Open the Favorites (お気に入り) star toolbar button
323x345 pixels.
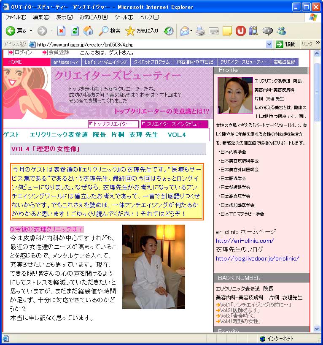tap(142, 31)
